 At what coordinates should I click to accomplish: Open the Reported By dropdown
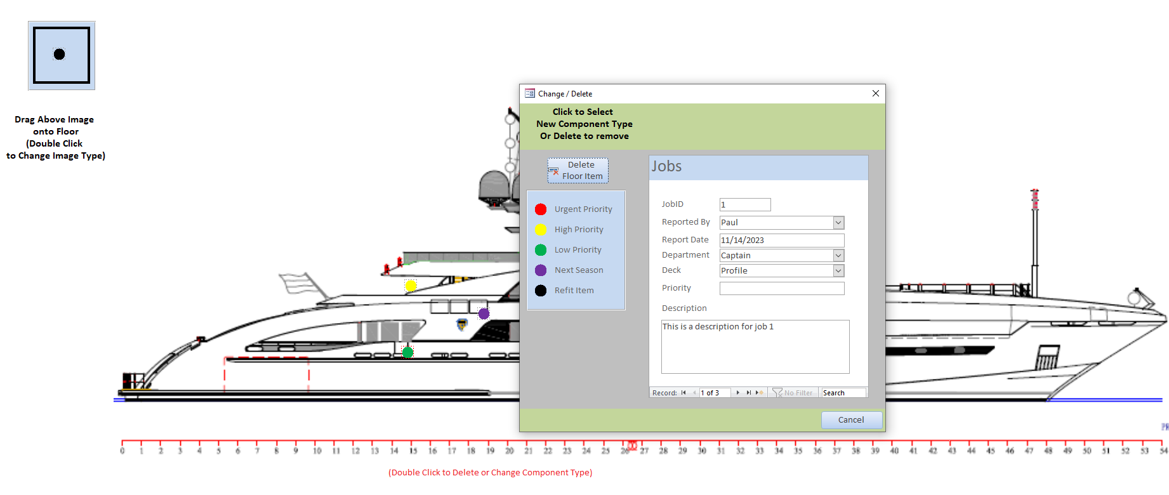[838, 223]
